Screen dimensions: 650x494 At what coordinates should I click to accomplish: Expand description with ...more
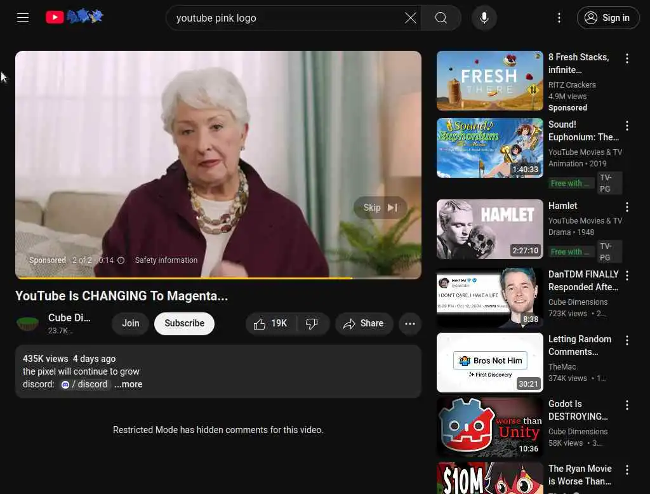pos(128,385)
